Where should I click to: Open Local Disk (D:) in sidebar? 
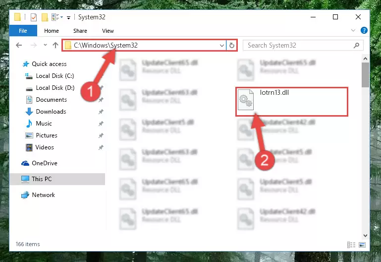coord(55,88)
